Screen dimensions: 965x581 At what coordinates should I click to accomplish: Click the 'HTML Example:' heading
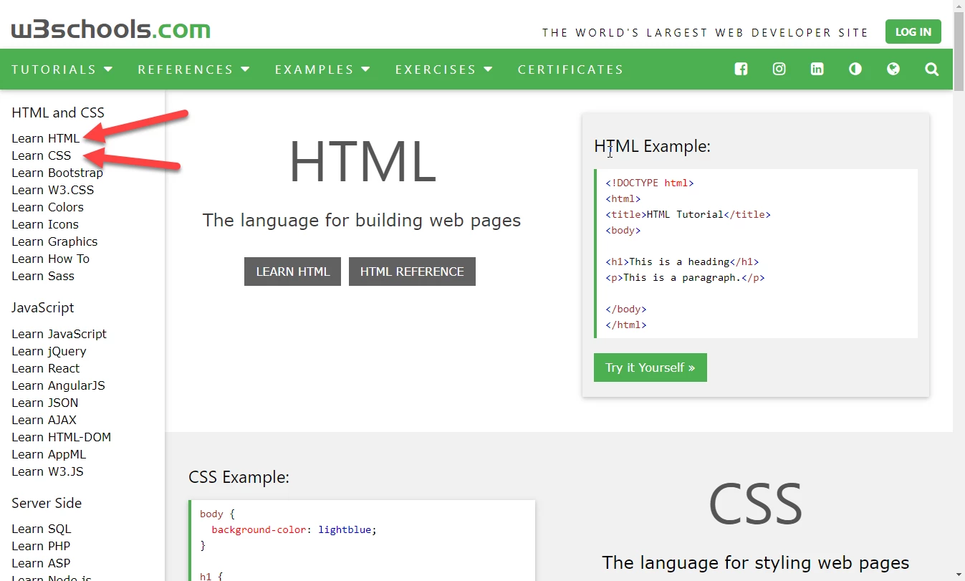pos(652,146)
